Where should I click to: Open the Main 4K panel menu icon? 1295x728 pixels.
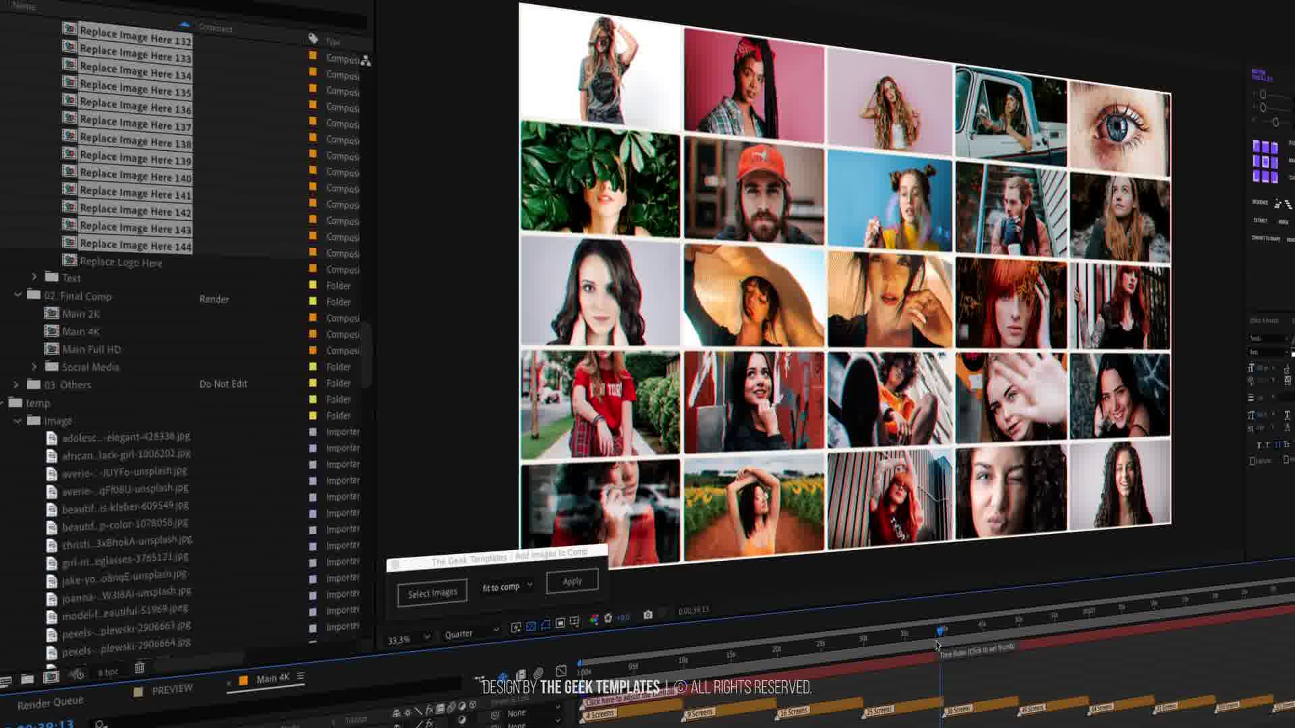[x=301, y=676]
